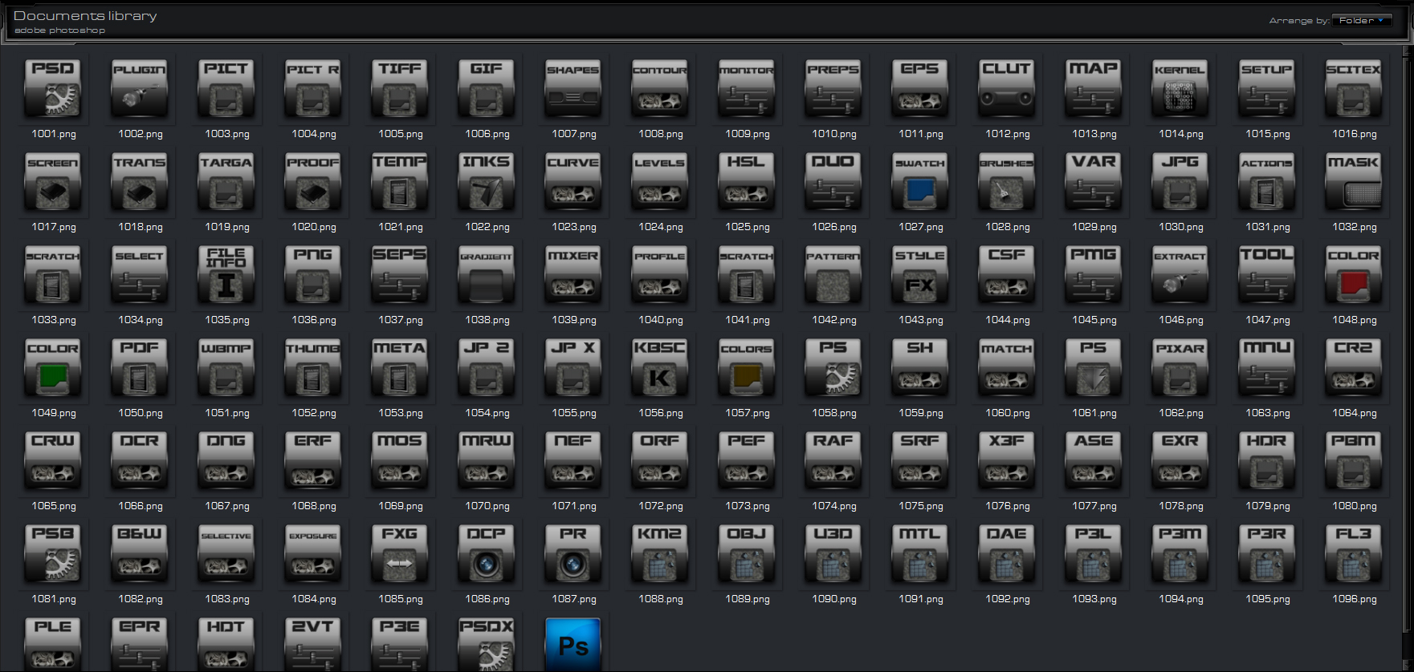Screen dimensions: 1414x672
Task: Click the KBSC icon 1056.png
Action: [x=660, y=367]
